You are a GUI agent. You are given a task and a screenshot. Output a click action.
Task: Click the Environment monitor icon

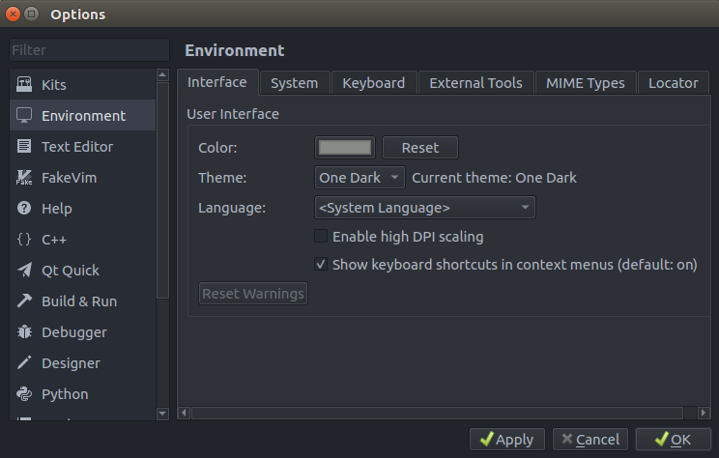(24, 115)
